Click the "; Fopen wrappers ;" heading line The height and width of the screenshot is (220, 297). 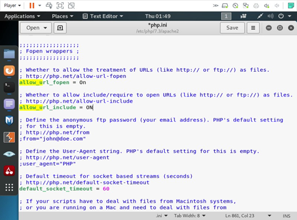[49, 52]
